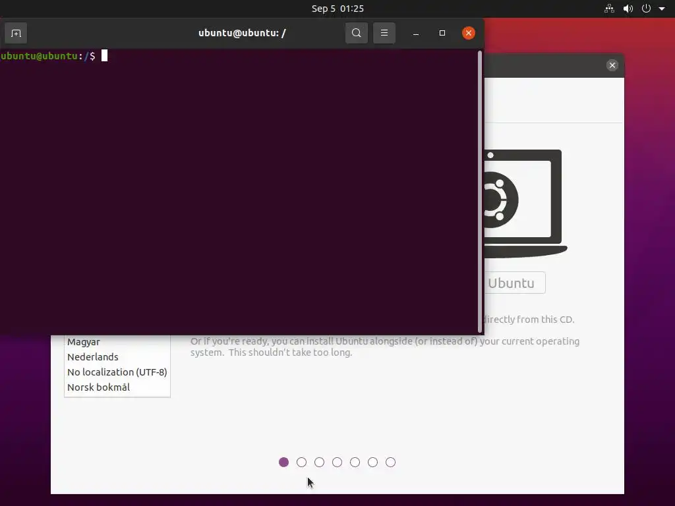675x506 pixels.
Task: Open terminal search
Action: [x=357, y=33]
